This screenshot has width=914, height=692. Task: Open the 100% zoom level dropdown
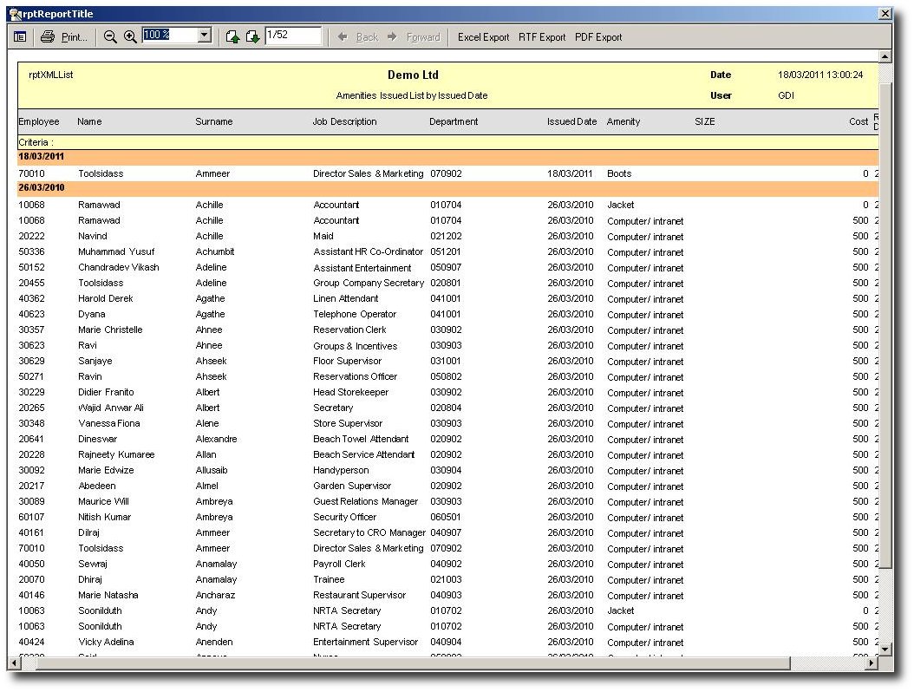pos(205,36)
